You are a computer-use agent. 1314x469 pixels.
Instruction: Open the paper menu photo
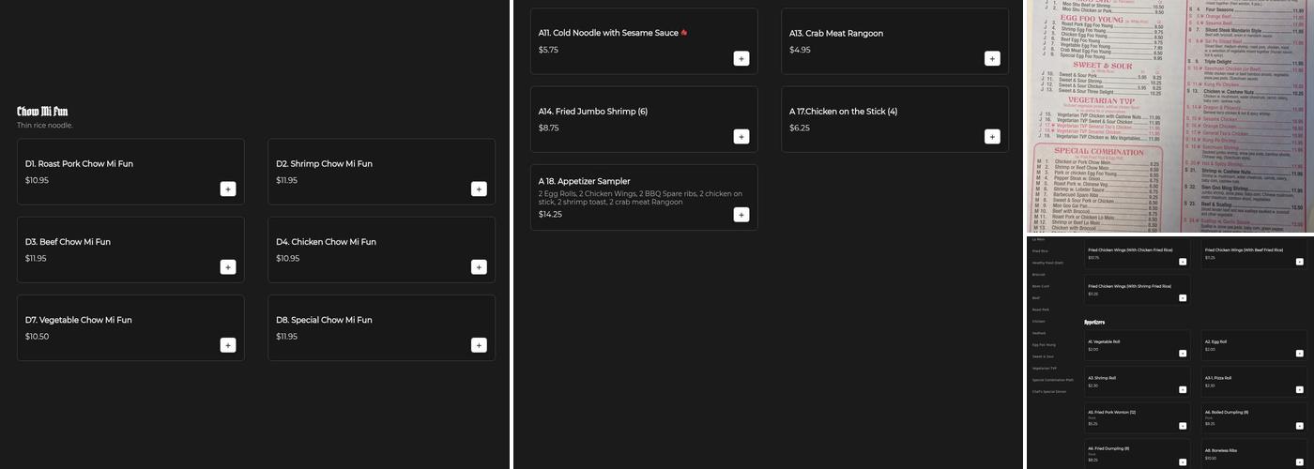(1169, 115)
